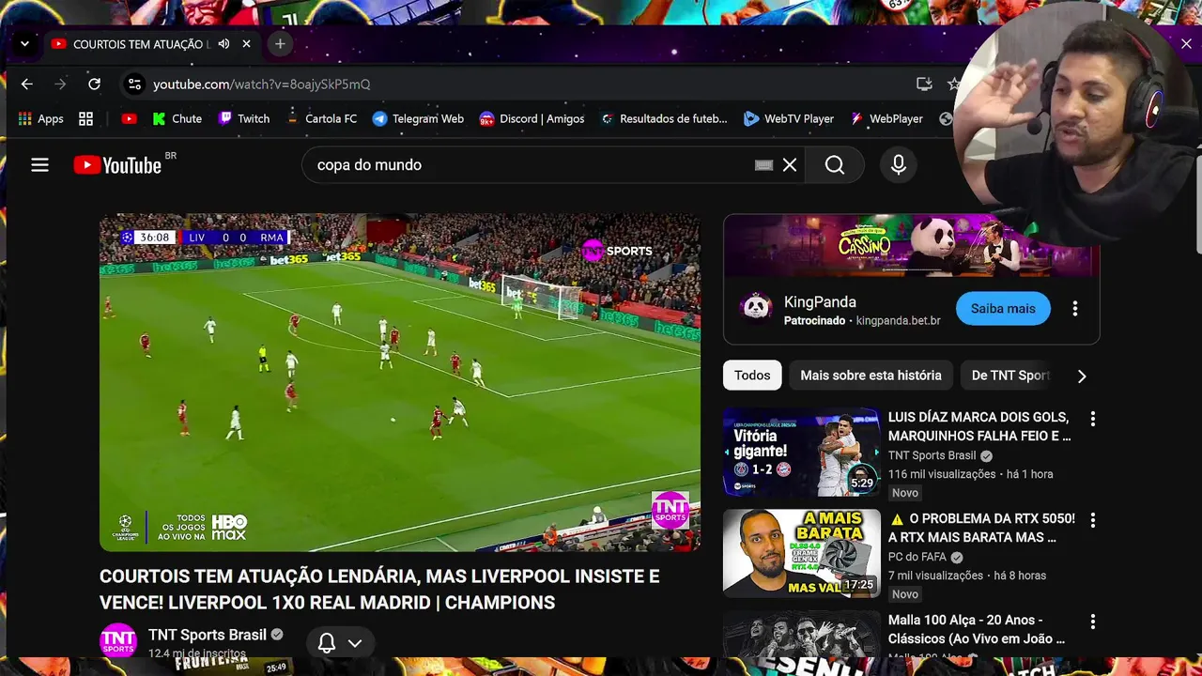The image size is (1202, 676).
Task: Open the Vitória gigante 1-2 thumbnail
Action: tap(802, 453)
